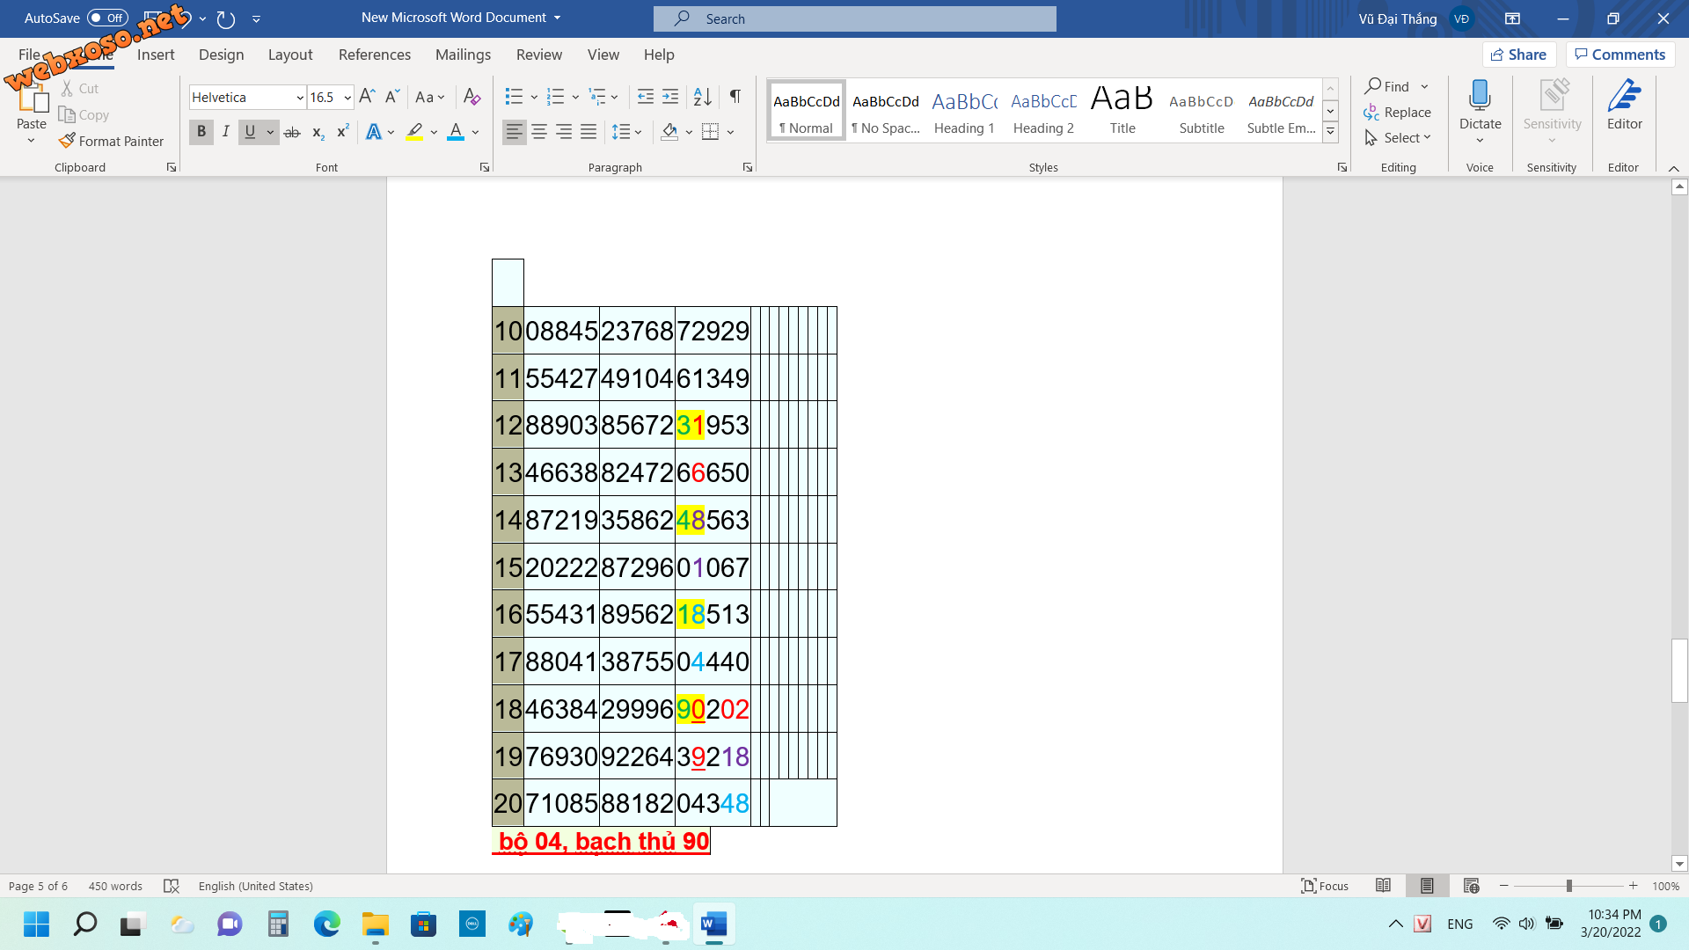Screen dimensions: 1689x950
Task: Click the Redo icon in title bar
Action: tap(226, 18)
